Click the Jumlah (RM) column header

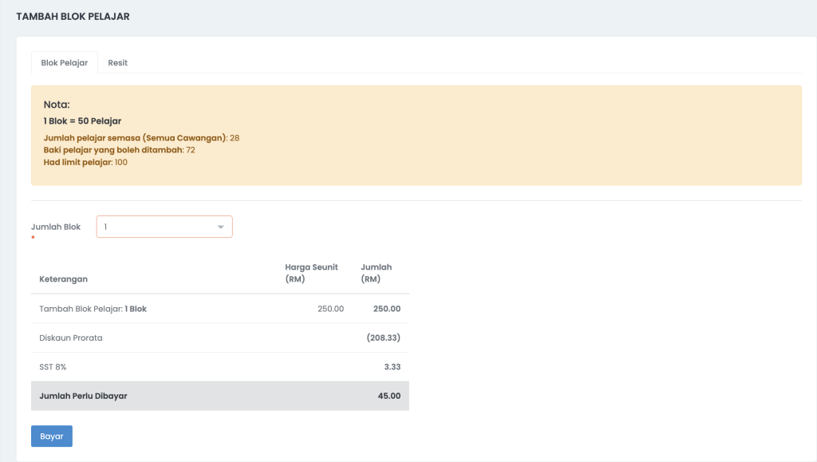(376, 273)
